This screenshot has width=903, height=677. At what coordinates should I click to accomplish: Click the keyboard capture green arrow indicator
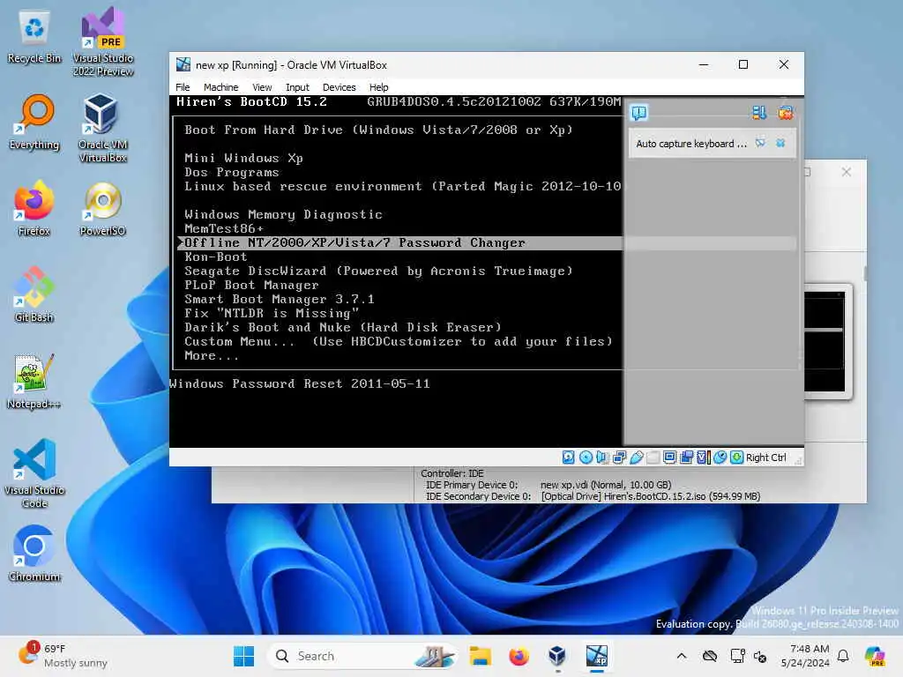[x=736, y=458]
